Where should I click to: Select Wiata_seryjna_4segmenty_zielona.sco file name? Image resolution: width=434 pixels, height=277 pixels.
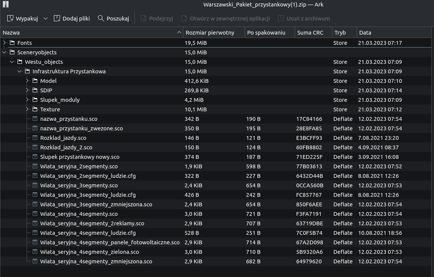tap(89, 252)
